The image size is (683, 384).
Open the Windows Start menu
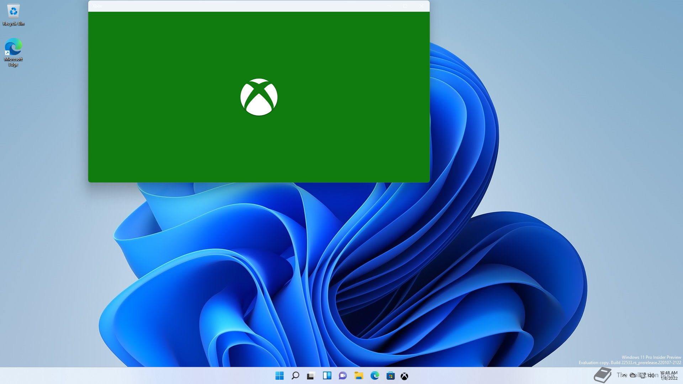[280, 376]
